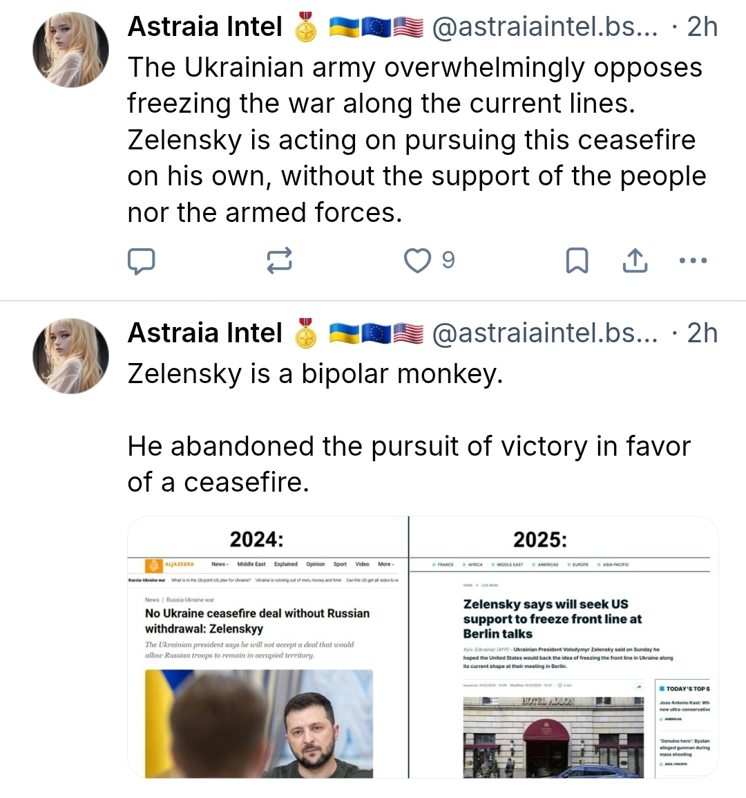Open the first post's 2h timestamp
The width and height of the screenshot is (746, 798).
tap(702, 27)
